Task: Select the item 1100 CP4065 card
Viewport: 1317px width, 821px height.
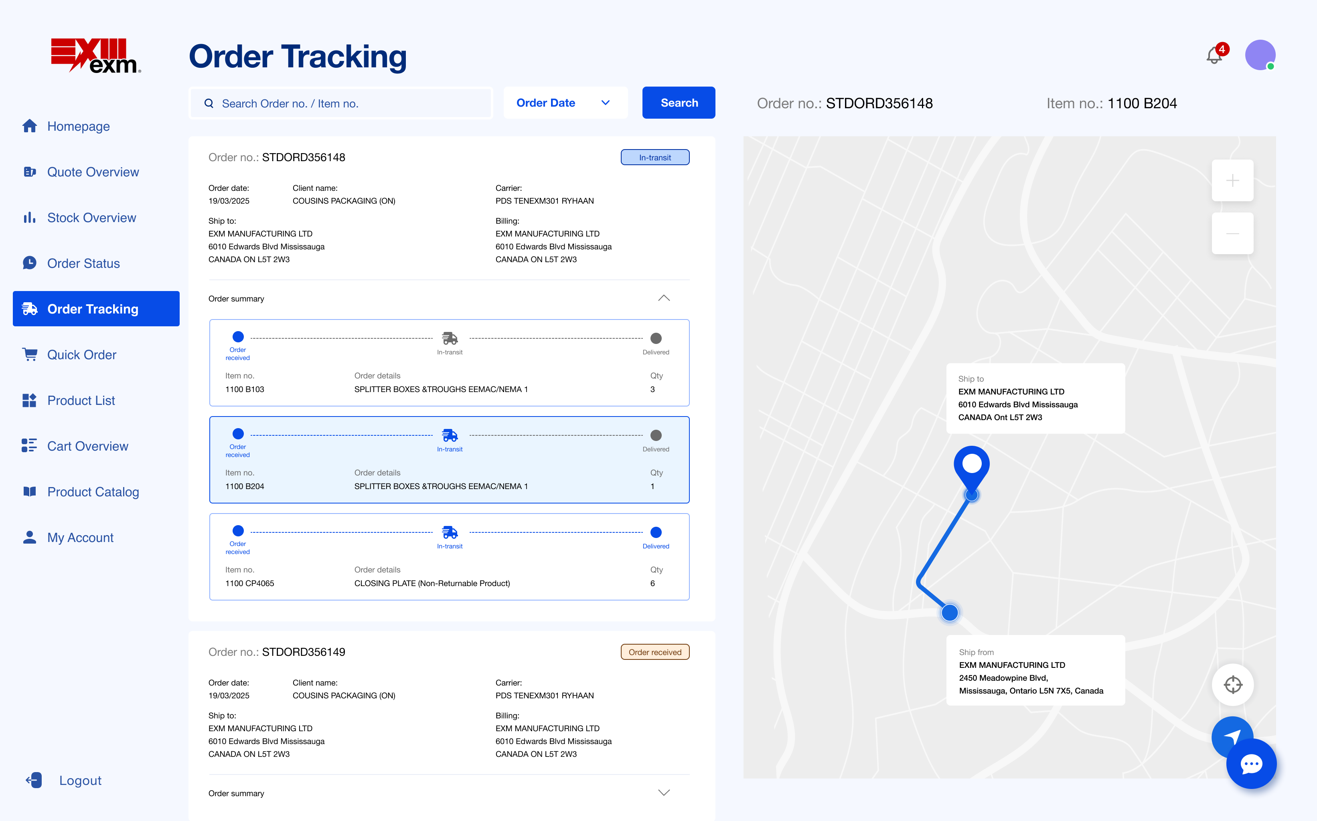Action: pyautogui.click(x=449, y=556)
